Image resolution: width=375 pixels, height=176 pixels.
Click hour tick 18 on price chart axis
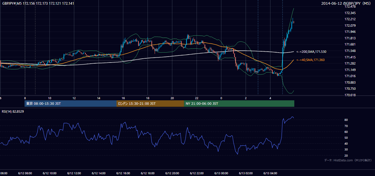(x=148, y=98)
